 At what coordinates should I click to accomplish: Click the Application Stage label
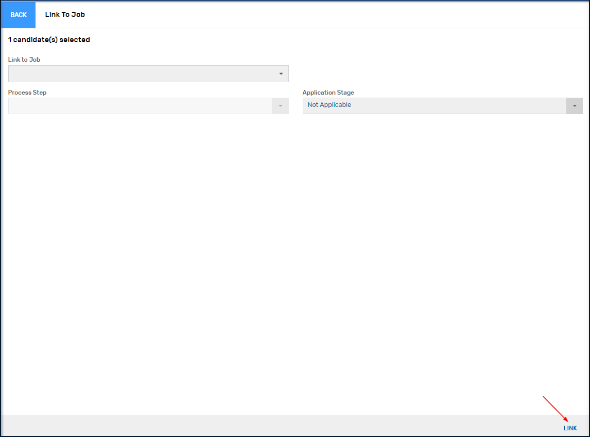[x=328, y=93]
